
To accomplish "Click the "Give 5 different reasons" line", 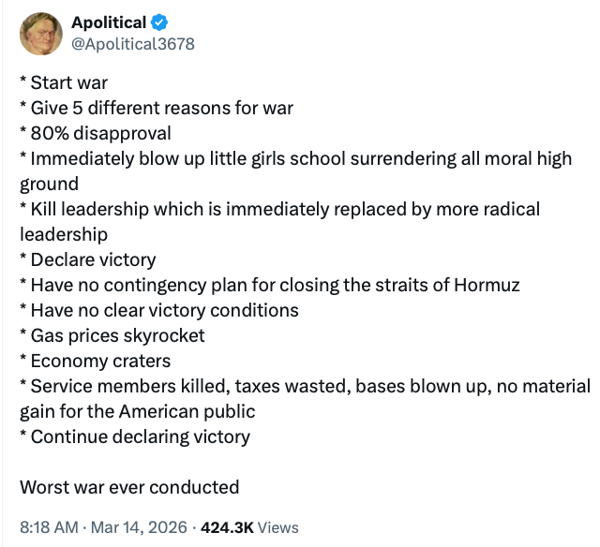I will (157, 109).
